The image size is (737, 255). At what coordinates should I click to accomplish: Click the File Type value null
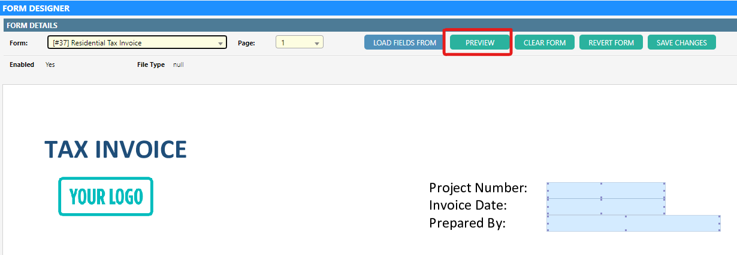coord(179,64)
